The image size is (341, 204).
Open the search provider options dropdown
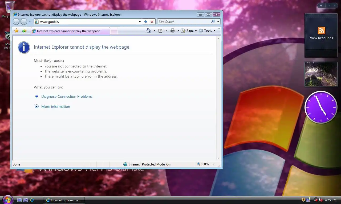point(218,22)
